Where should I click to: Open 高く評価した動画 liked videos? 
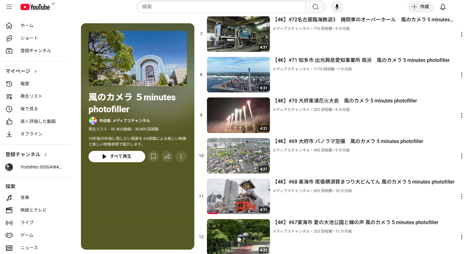pos(38,121)
